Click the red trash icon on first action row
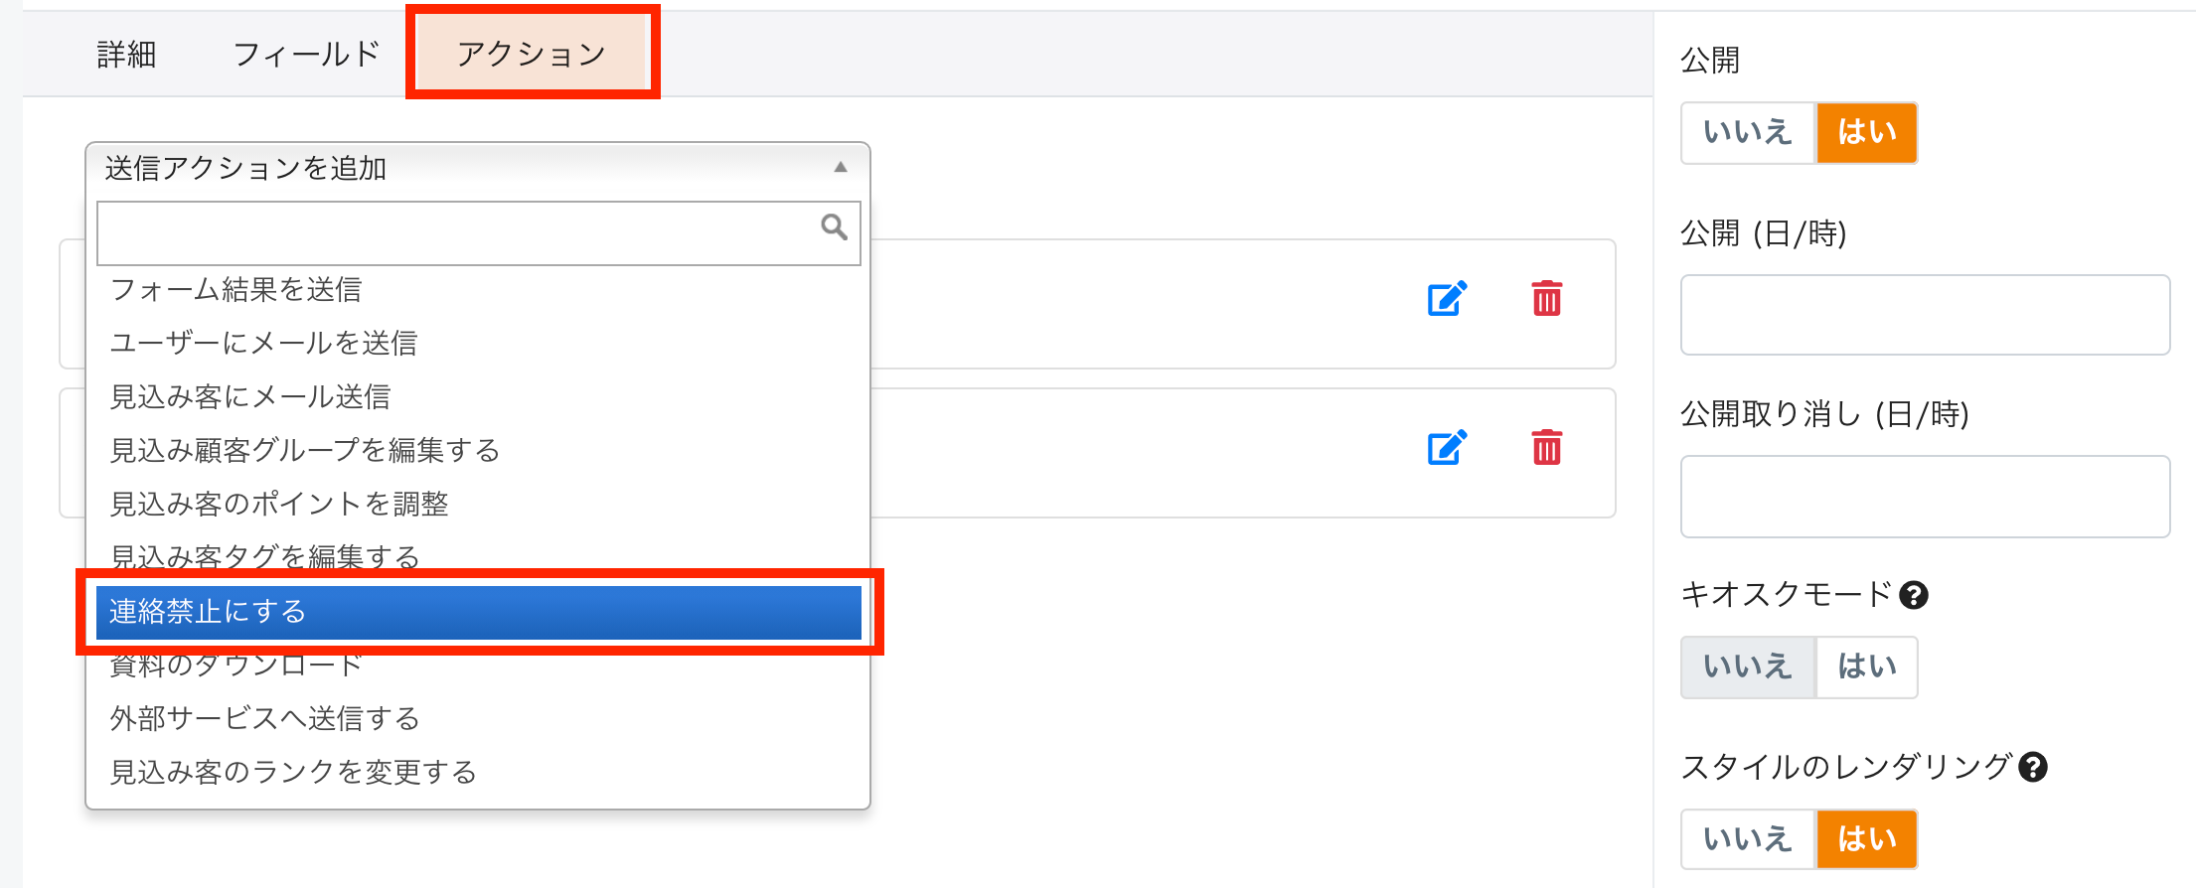 coord(1546,298)
